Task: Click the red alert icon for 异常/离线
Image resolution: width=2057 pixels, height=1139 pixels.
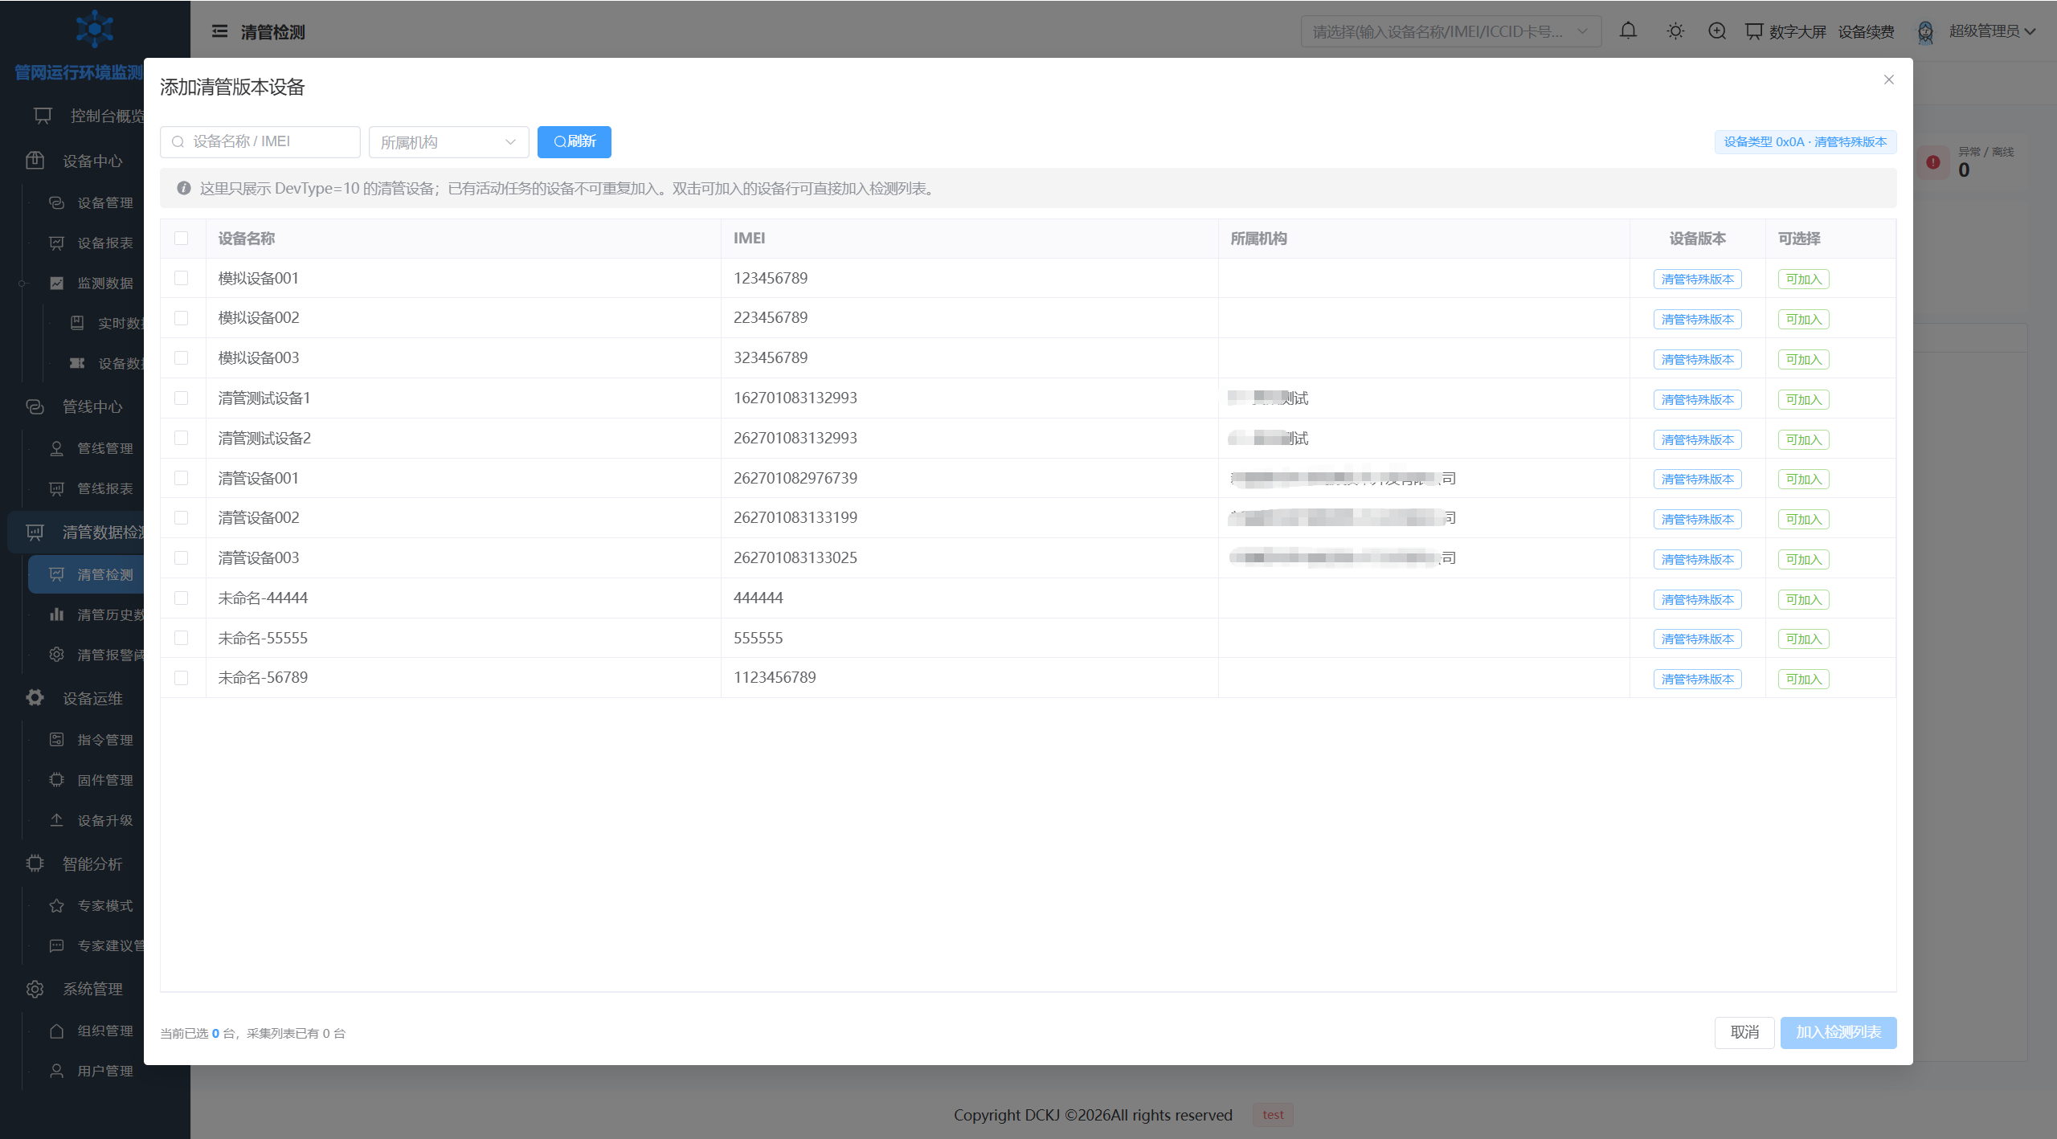Action: [x=1933, y=162]
